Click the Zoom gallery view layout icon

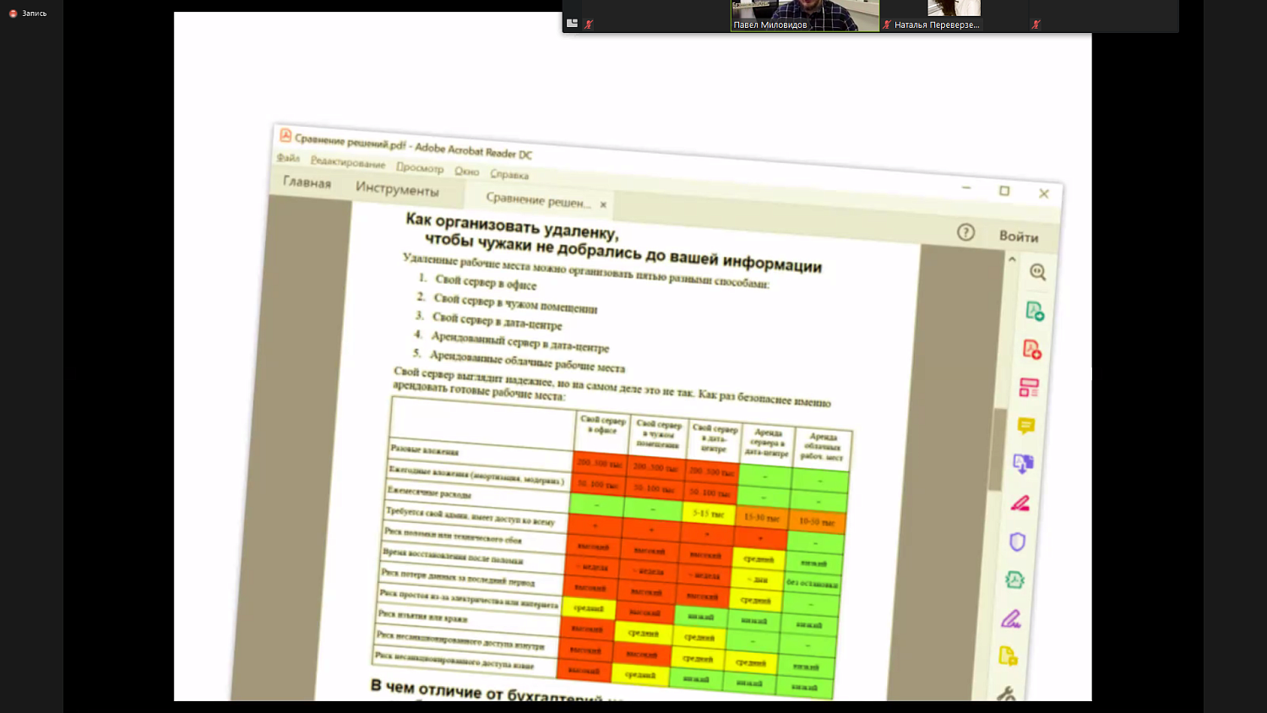(572, 24)
